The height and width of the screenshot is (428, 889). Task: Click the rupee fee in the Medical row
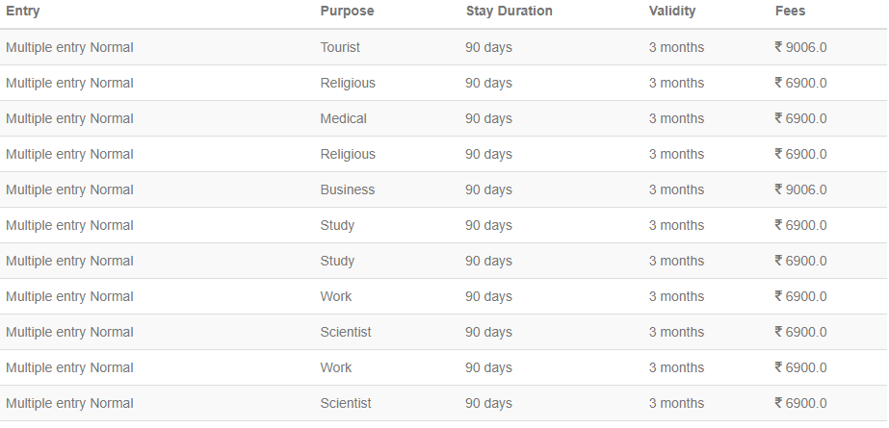pyautogui.click(x=800, y=119)
